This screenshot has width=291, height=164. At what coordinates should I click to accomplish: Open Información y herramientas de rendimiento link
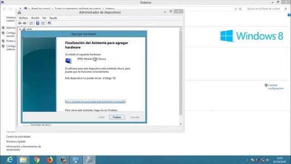click(24, 148)
